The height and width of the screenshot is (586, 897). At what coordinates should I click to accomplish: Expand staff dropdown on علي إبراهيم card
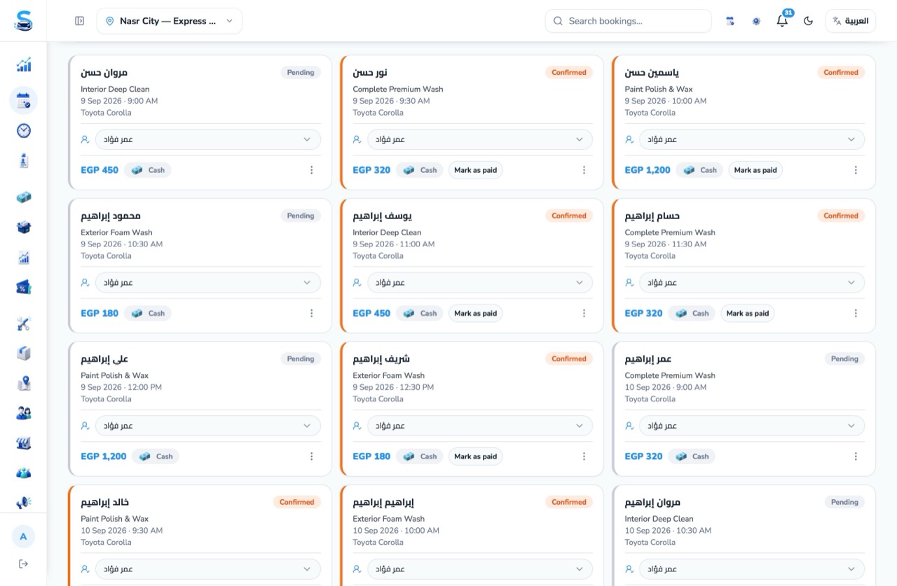(x=208, y=426)
